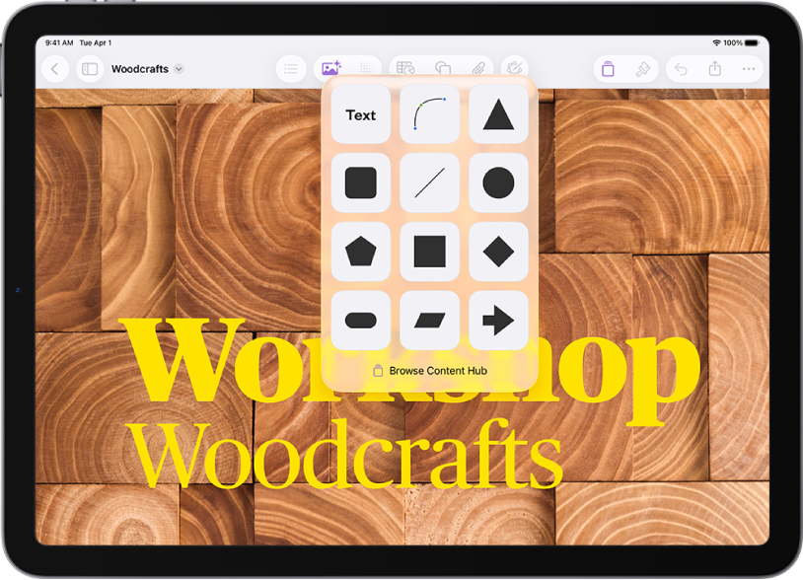Screen dimensions: 803x580
Task: Attach a file with the paperclip icon
Action: (x=479, y=69)
